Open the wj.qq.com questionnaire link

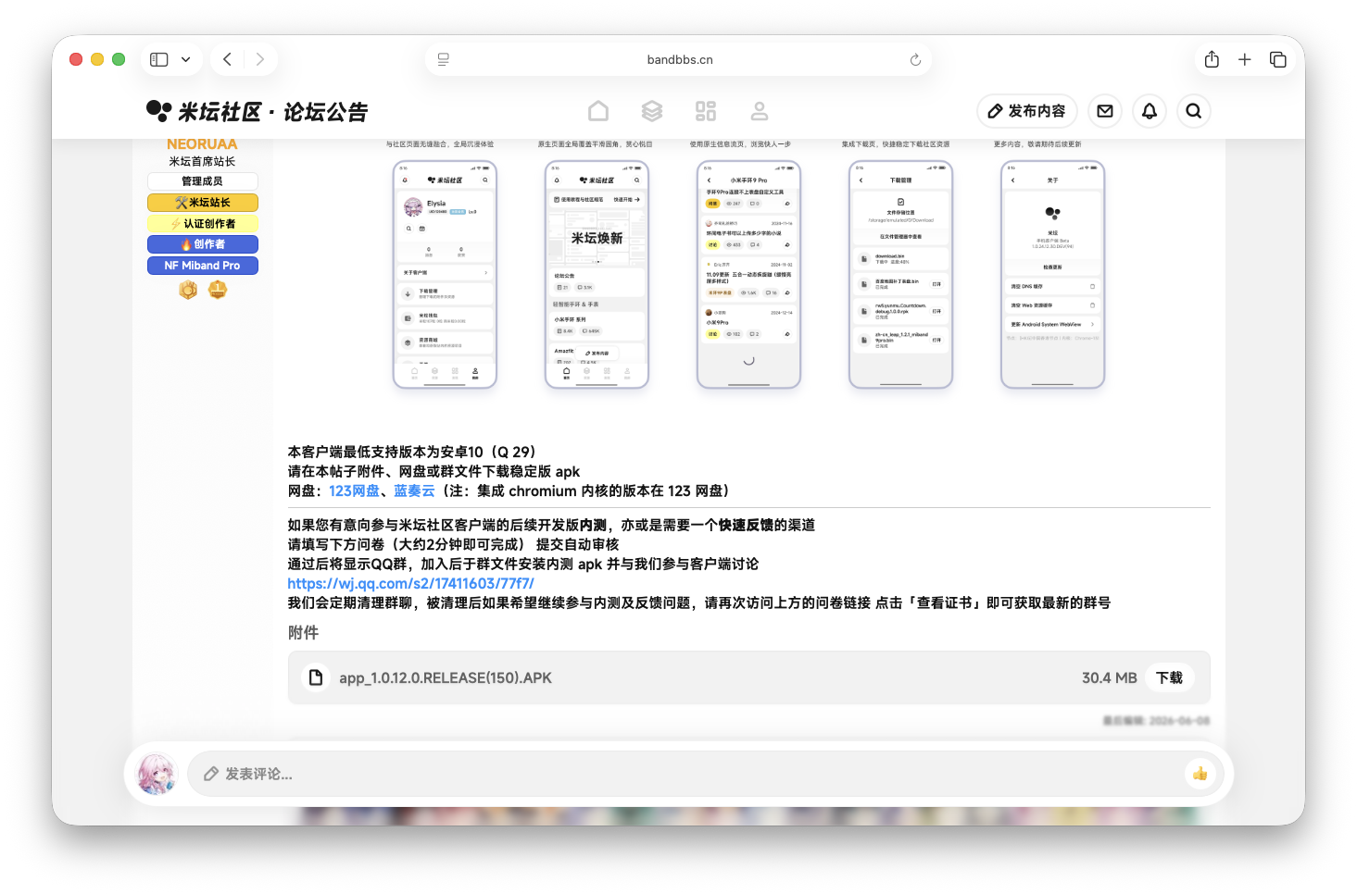click(410, 583)
